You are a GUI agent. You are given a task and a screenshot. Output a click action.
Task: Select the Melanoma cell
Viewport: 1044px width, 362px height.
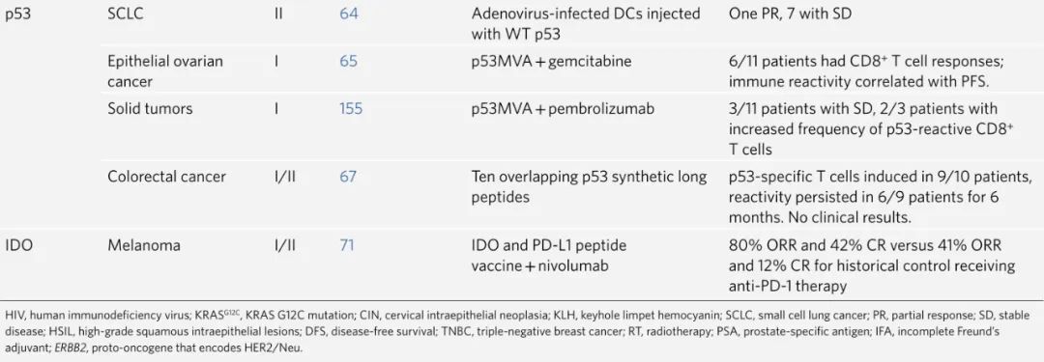(144, 245)
